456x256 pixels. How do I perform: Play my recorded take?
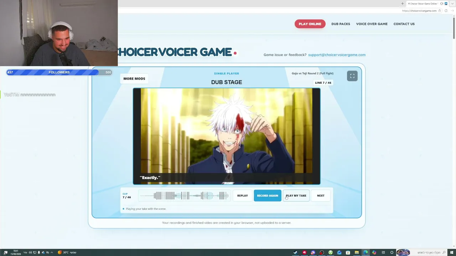point(296,196)
